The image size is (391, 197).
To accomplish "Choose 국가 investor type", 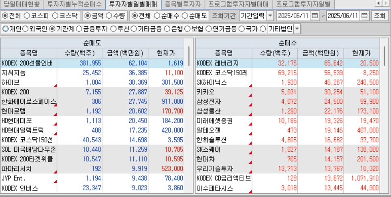I will (241, 29).
